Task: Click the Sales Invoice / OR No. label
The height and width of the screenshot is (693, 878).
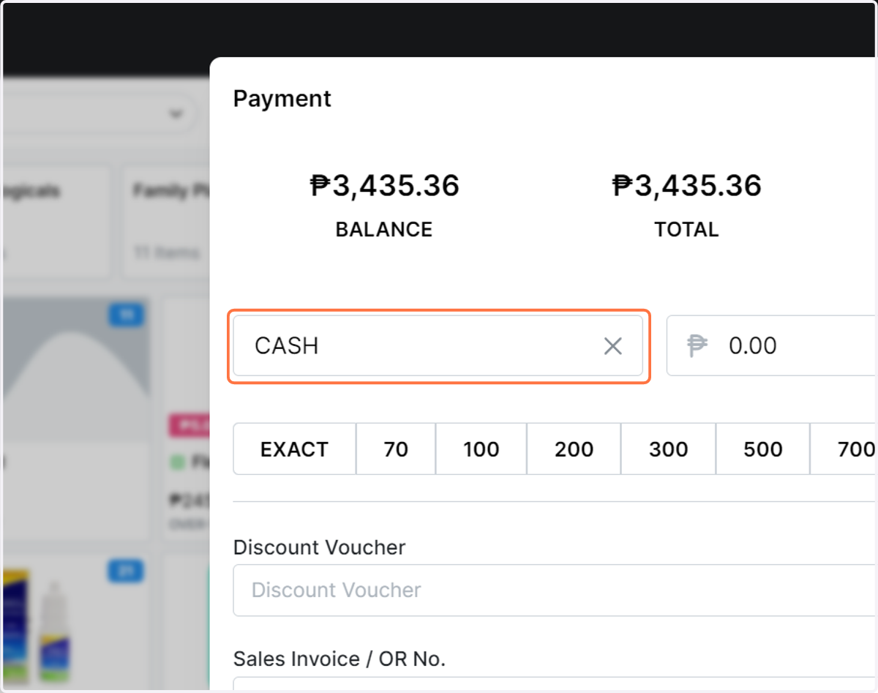Action: click(339, 659)
